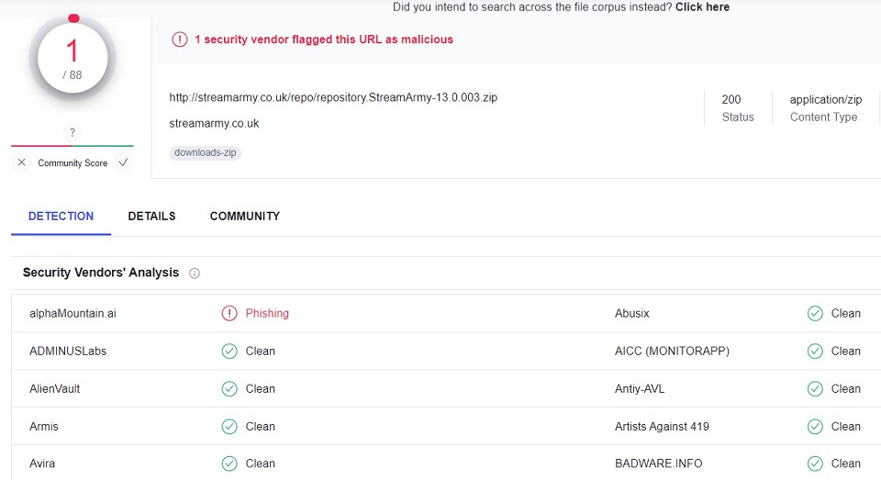Click the ADMINUSLabs clean checkmark icon

229,352
